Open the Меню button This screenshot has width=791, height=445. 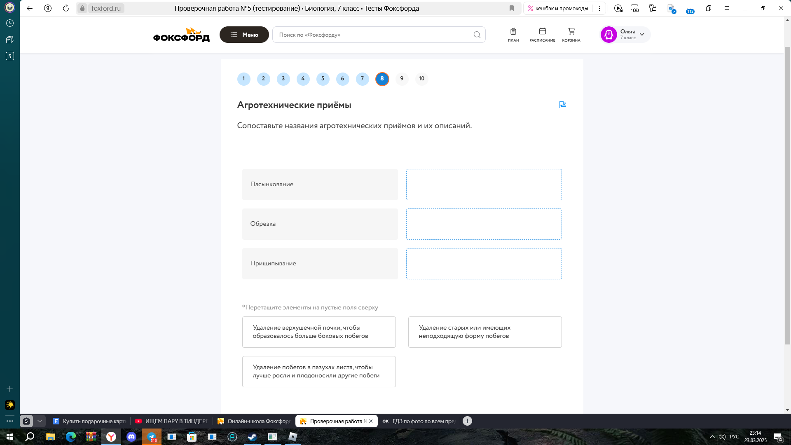(x=244, y=35)
